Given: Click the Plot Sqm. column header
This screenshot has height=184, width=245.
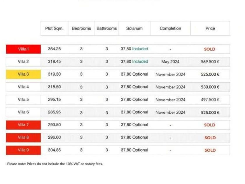Looking at the screenshot, I should 54,28.
